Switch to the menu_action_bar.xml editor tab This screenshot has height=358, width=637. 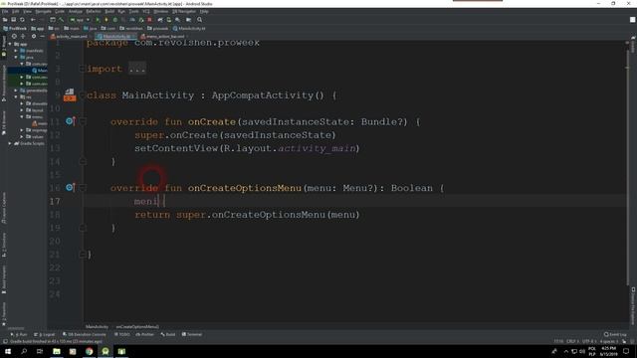click(164, 36)
